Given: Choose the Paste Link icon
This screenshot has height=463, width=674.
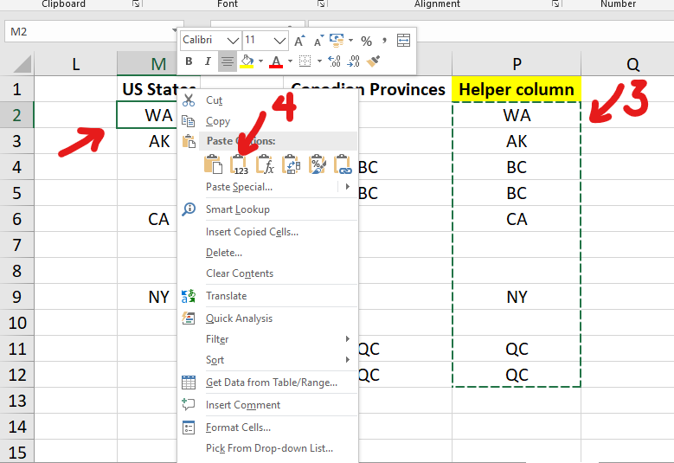Looking at the screenshot, I should click(x=343, y=164).
